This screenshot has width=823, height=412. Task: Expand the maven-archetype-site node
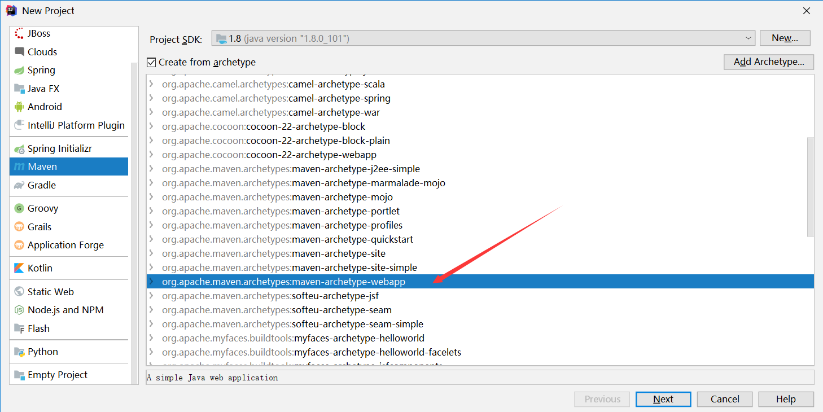pyautogui.click(x=151, y=253)
